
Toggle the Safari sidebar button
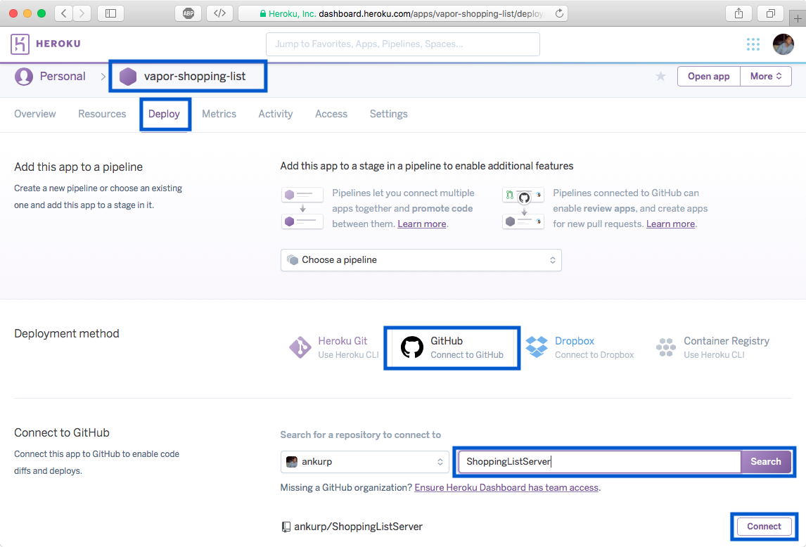point(110,13)
